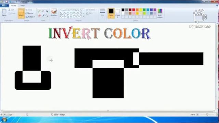
Task: Pick the brown palette swatch
Action: (x=130, y=13)
